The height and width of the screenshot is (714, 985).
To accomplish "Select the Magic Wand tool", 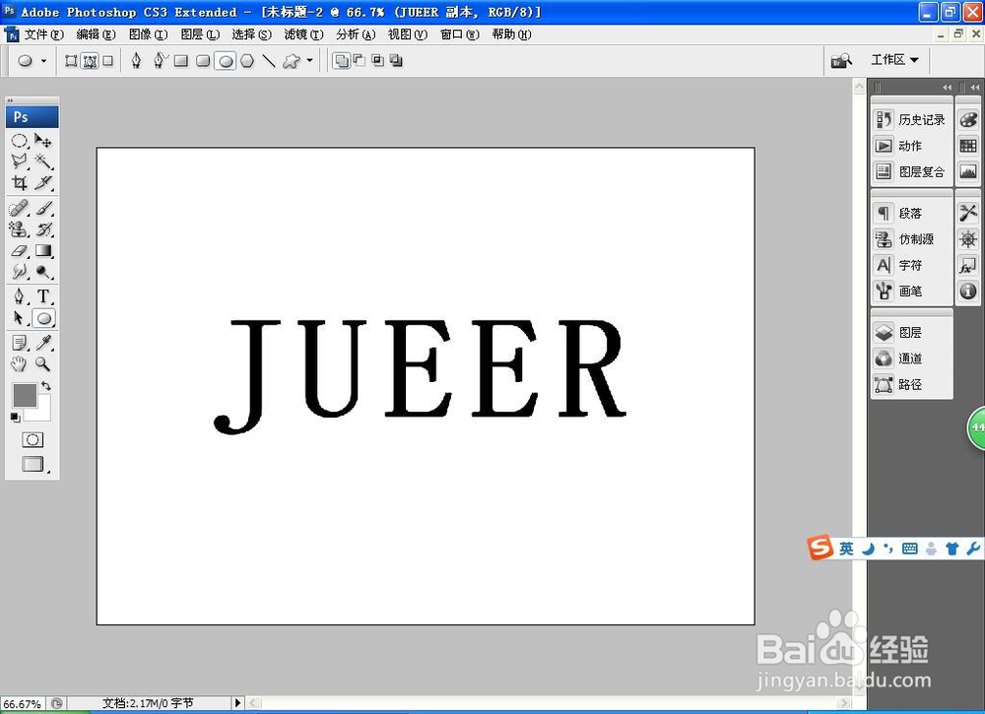I will 42,162.
